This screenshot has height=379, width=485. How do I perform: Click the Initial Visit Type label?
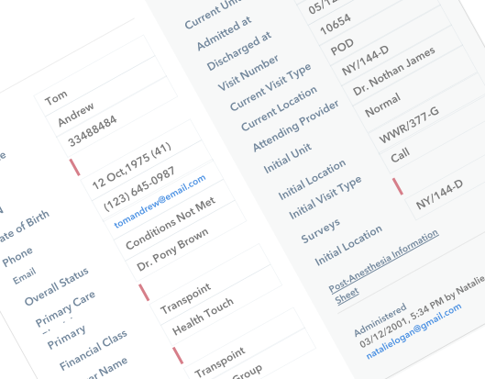pyautogui.click(x=325, y=197)
